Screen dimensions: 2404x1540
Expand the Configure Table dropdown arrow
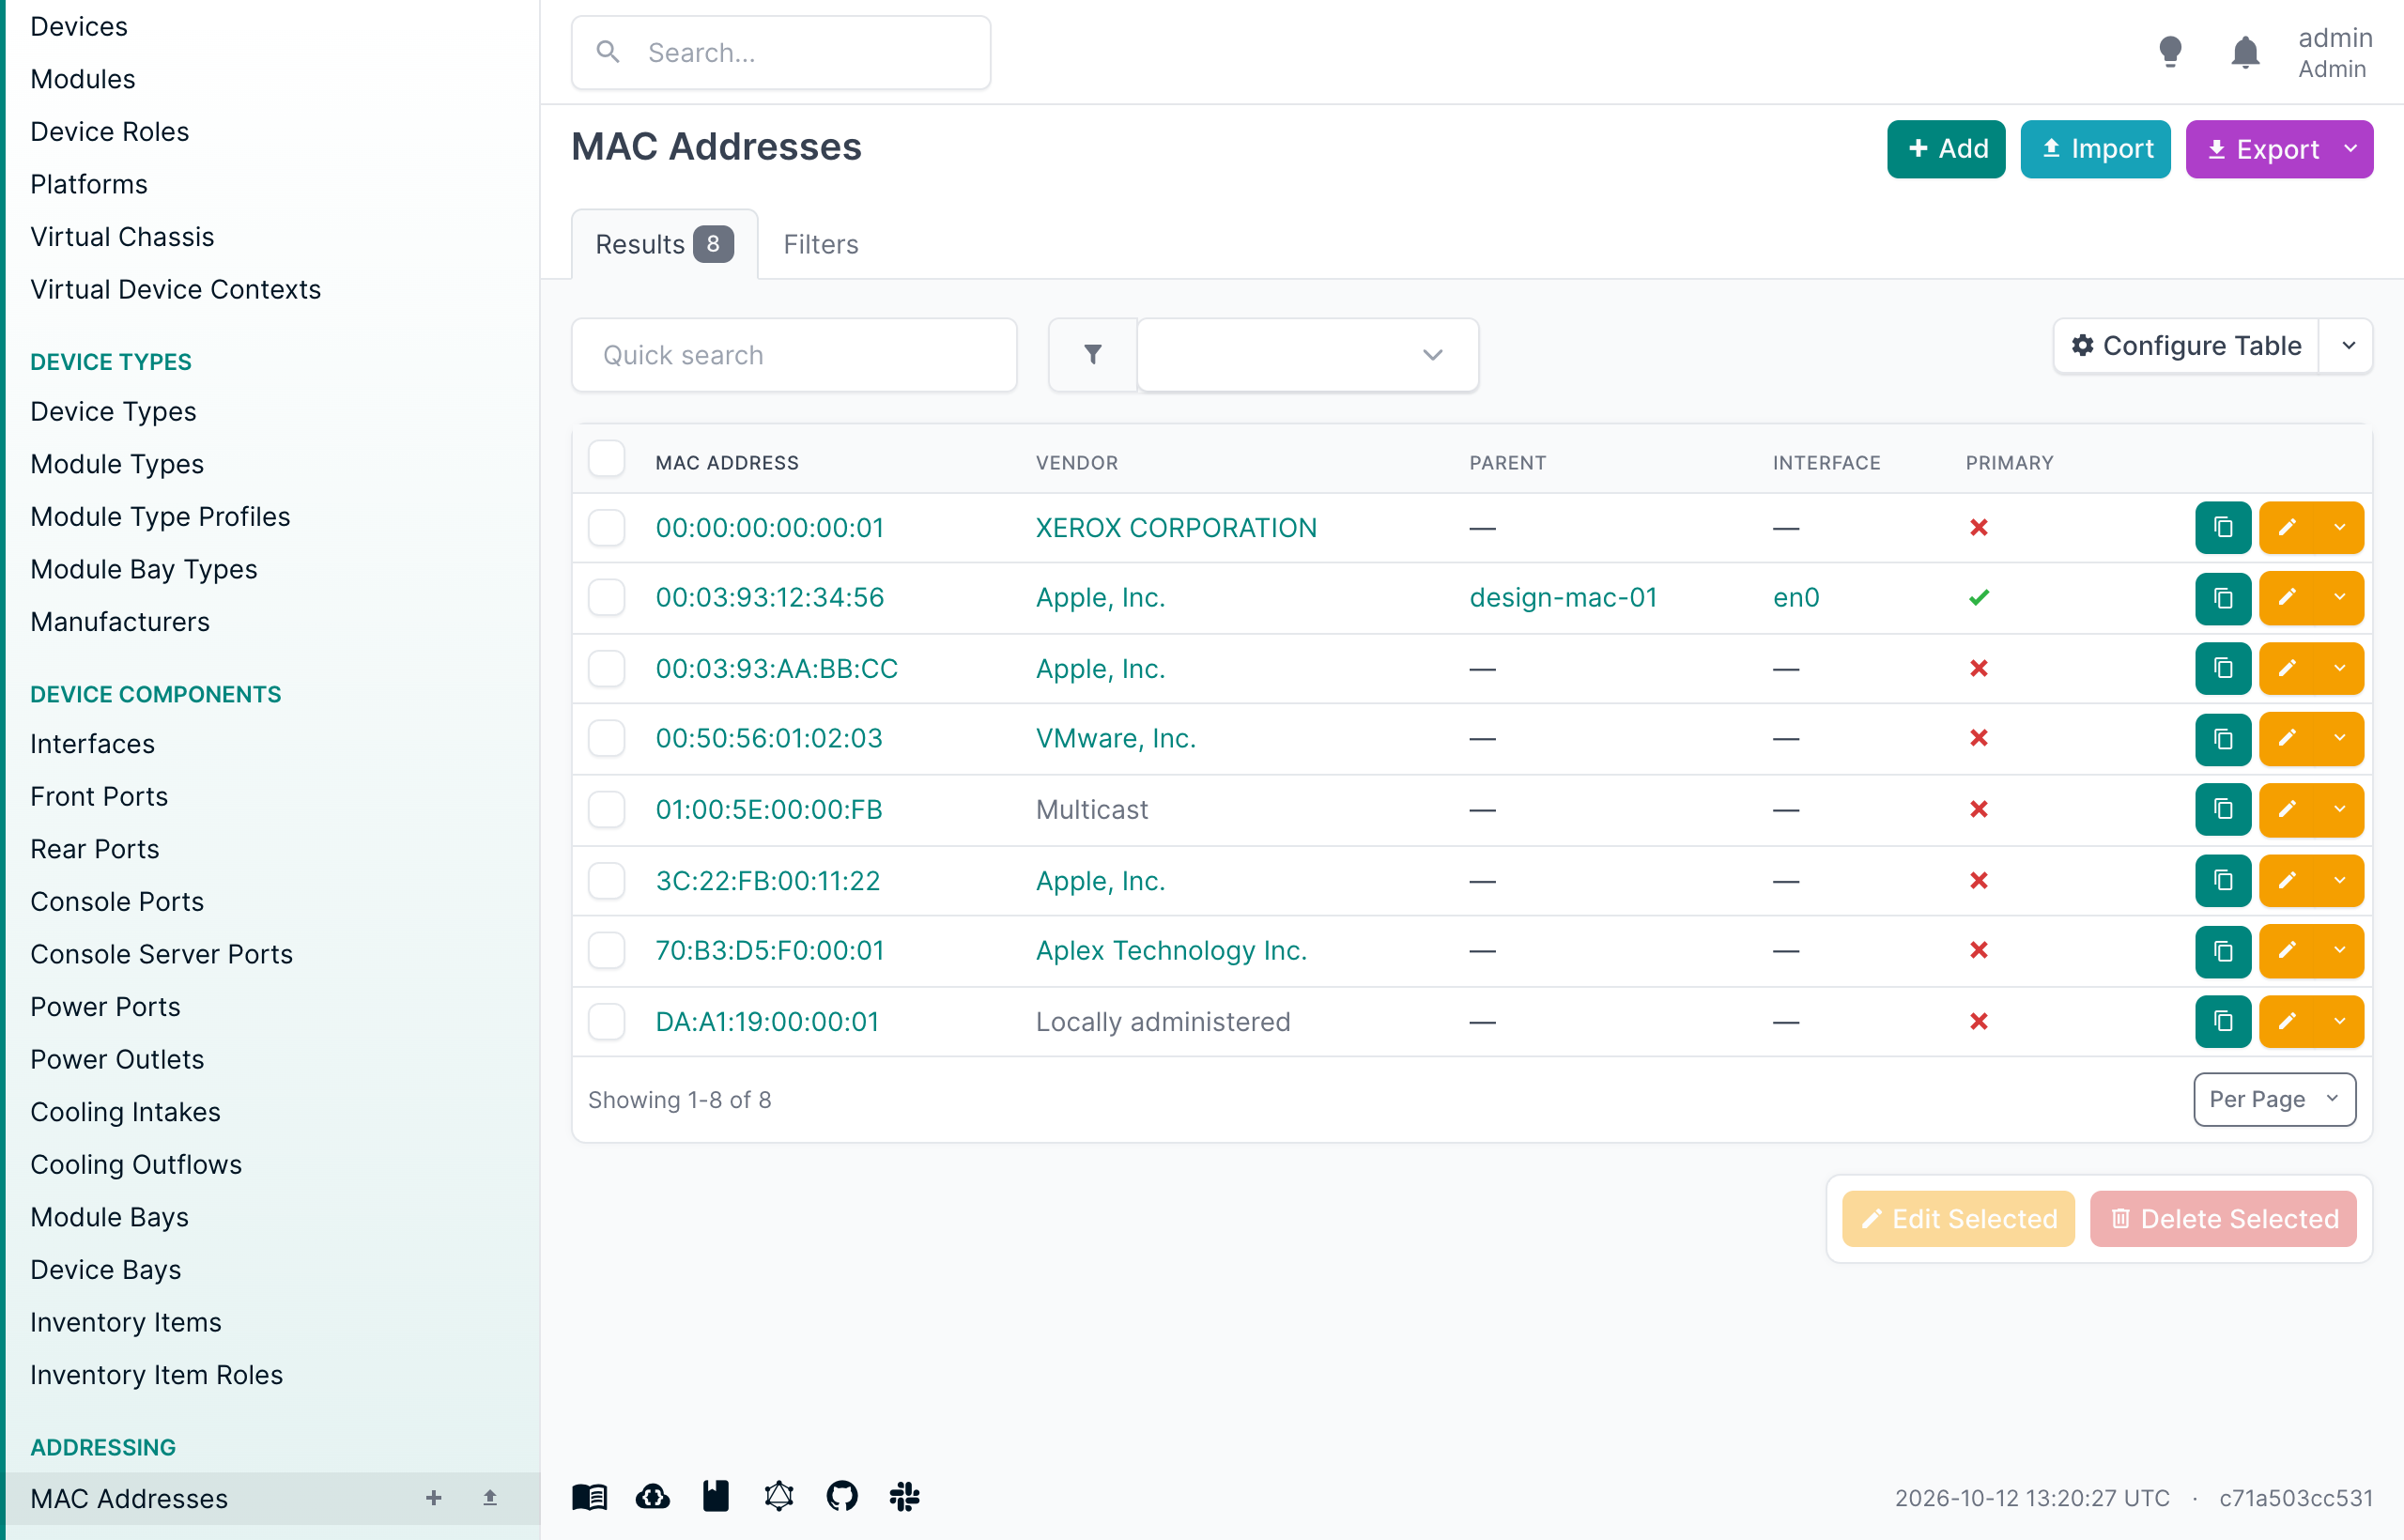click(x=2348, y=346)
